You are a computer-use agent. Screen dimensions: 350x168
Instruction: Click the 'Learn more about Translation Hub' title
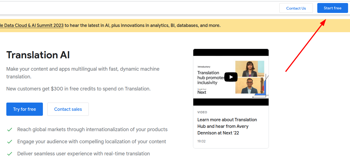[x=227, y=126]
